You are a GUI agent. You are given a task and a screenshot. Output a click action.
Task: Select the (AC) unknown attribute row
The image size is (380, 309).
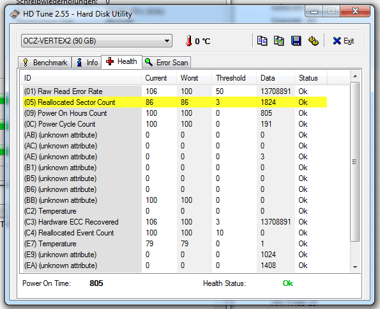(x=175, y=146)
